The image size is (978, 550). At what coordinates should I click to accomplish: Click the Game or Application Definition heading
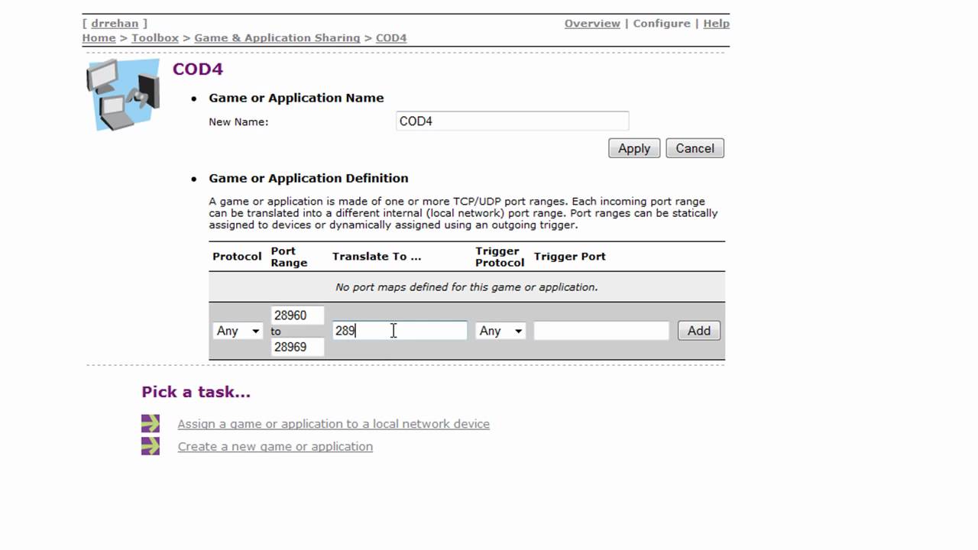pos(309,178)
